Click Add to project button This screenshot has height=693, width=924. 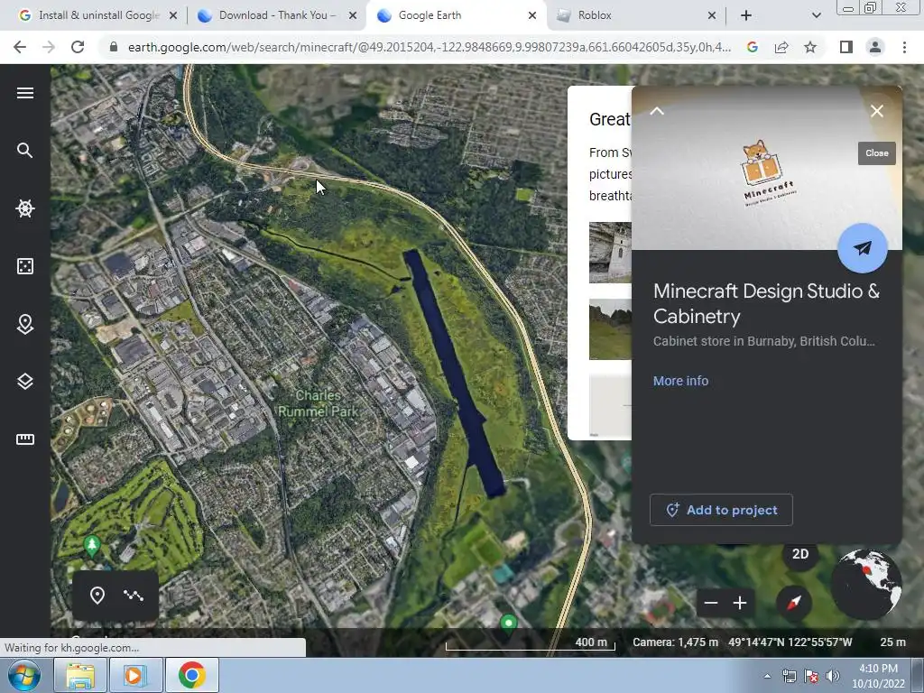pyautogui.click(x=721, y=510)
